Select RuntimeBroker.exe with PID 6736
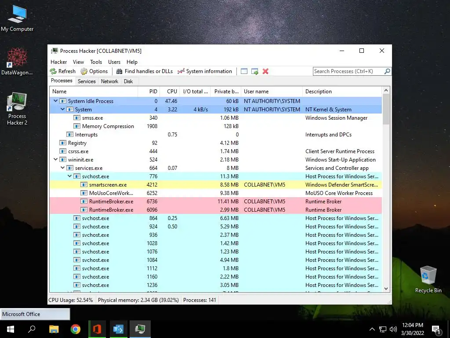Viewport: 450px width, 338px height. 216,201
